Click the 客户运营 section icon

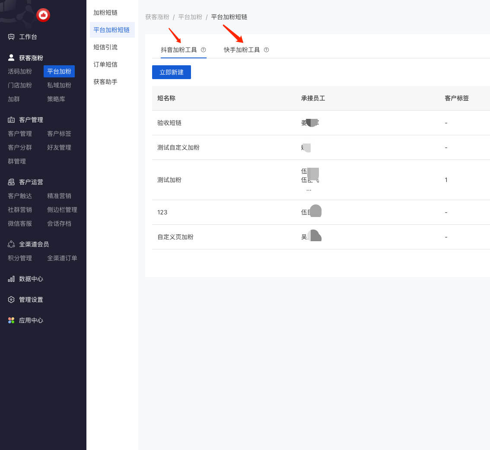coord(11,182)
